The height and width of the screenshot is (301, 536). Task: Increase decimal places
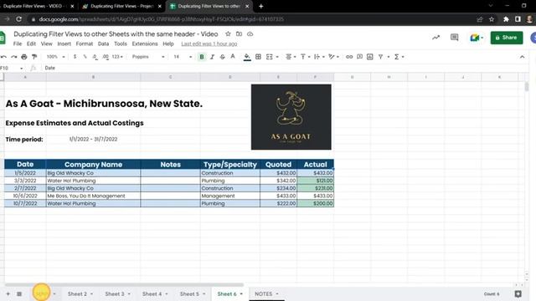[x=106, y=57]
